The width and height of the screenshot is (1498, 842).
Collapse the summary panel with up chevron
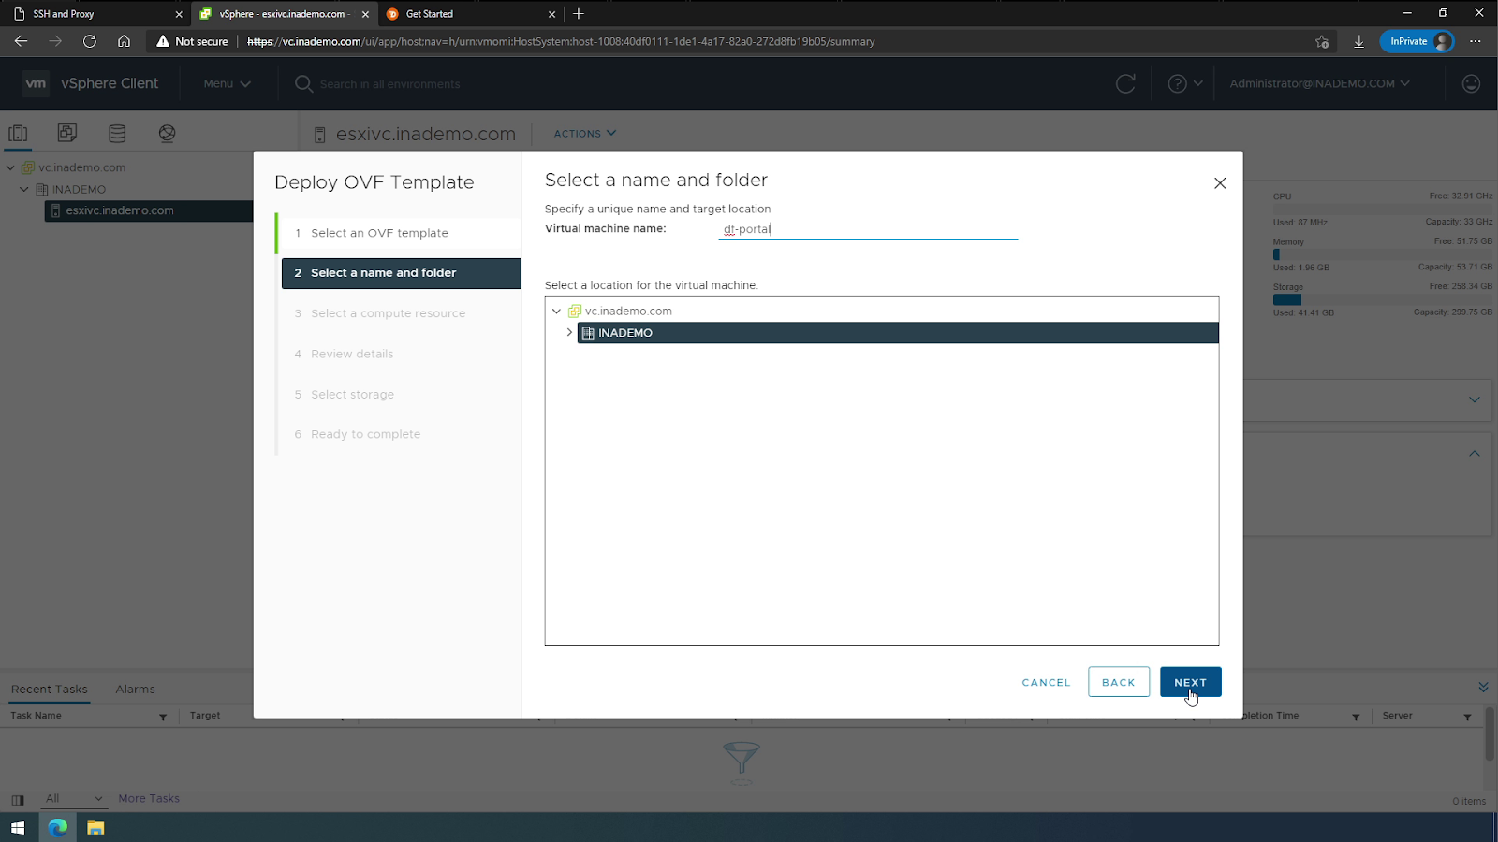(1474, 453)
